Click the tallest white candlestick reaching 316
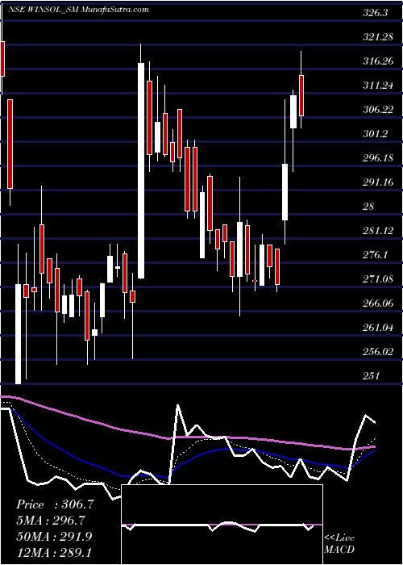Viewport: 403px width, 565px height. click(141, 171)
